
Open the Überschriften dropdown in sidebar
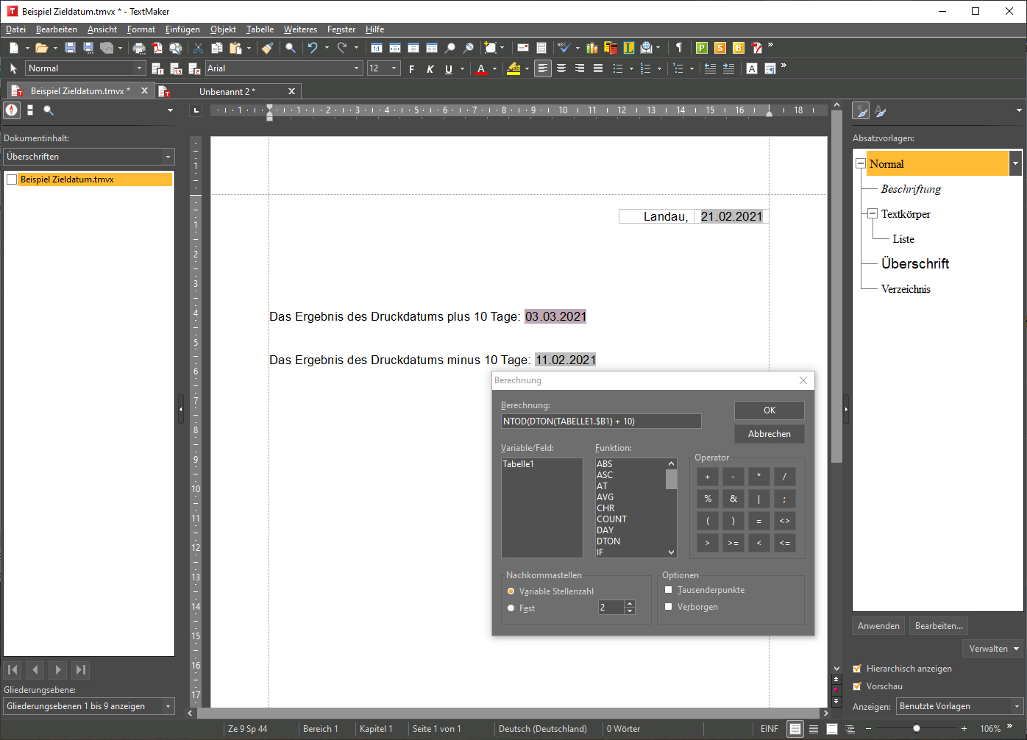click(89, 157)
